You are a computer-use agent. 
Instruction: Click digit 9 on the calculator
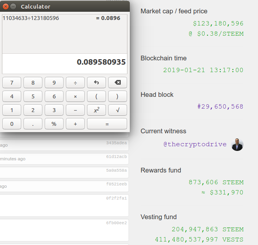(x=54, y=82)
